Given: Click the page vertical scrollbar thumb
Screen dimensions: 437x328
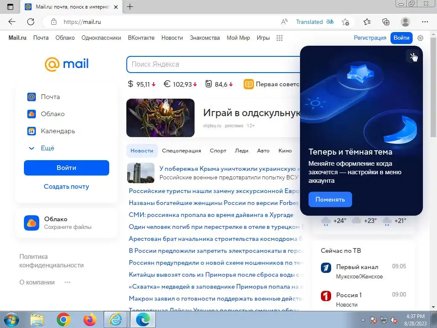Looking at the screenshot, I should point(434,86).
